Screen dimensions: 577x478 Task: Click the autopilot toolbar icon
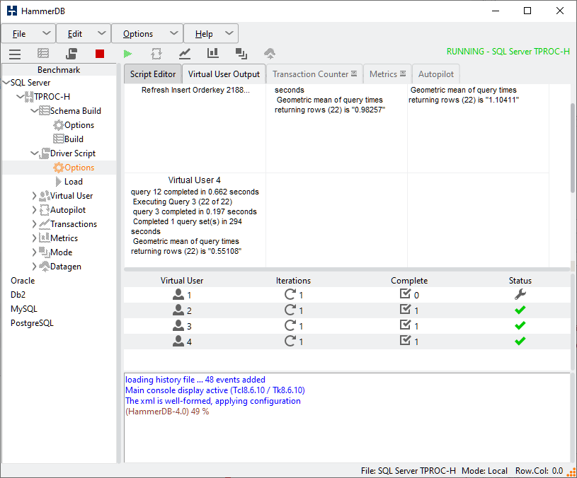[156, 54]
